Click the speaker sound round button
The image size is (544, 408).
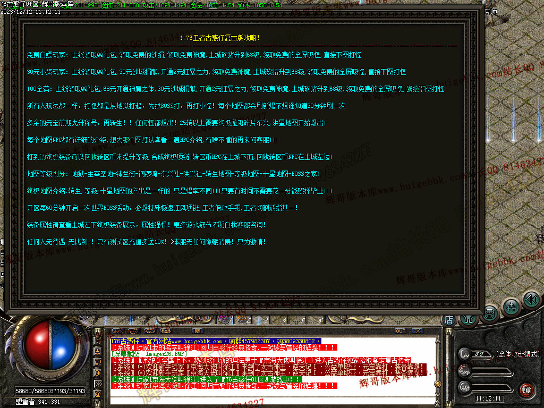tap(531, 299)
